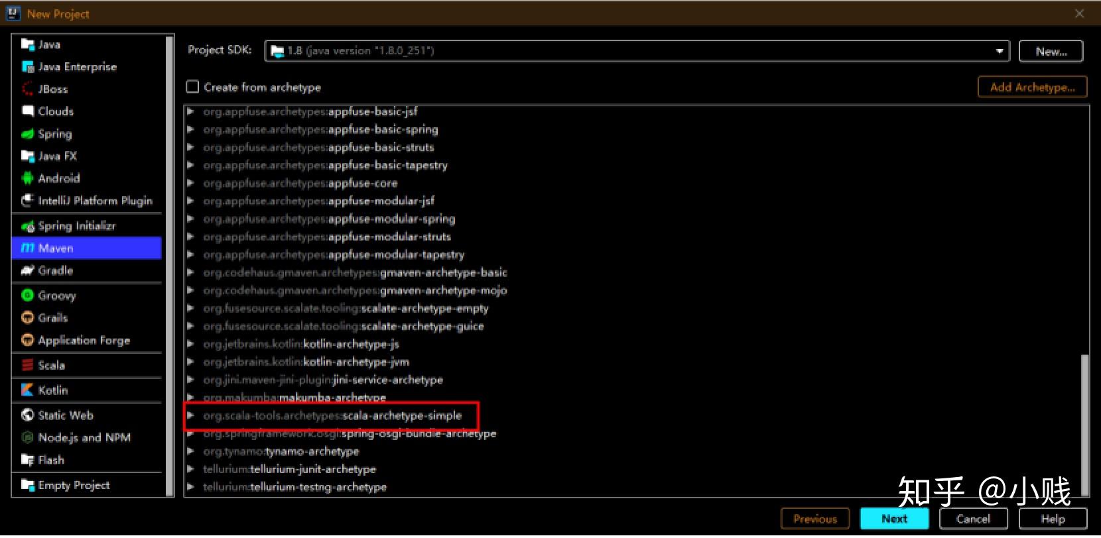Select the Scala icon

(x=27, y=365)
